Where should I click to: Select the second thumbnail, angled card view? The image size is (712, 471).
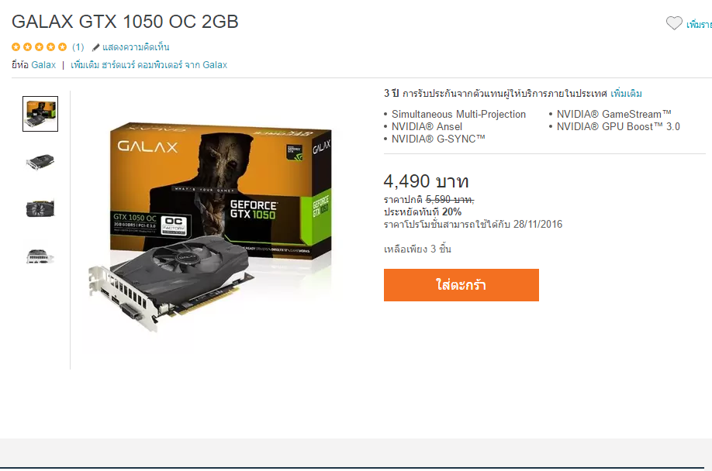(40, 161)
